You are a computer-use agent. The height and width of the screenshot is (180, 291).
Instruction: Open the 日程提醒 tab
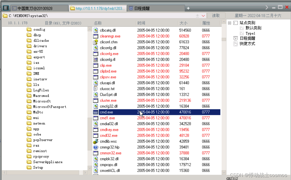pos(156,8)
